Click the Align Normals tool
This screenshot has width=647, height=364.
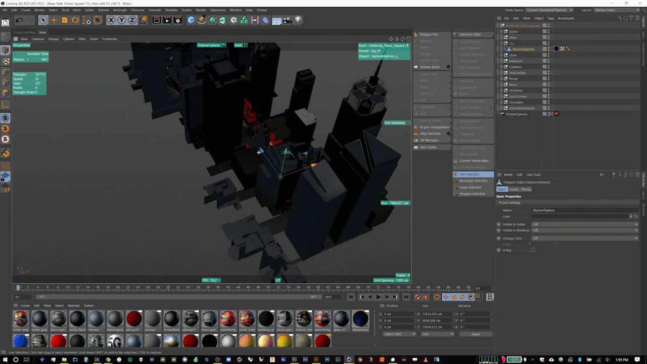pyautogui.click(x=432, y=133)
